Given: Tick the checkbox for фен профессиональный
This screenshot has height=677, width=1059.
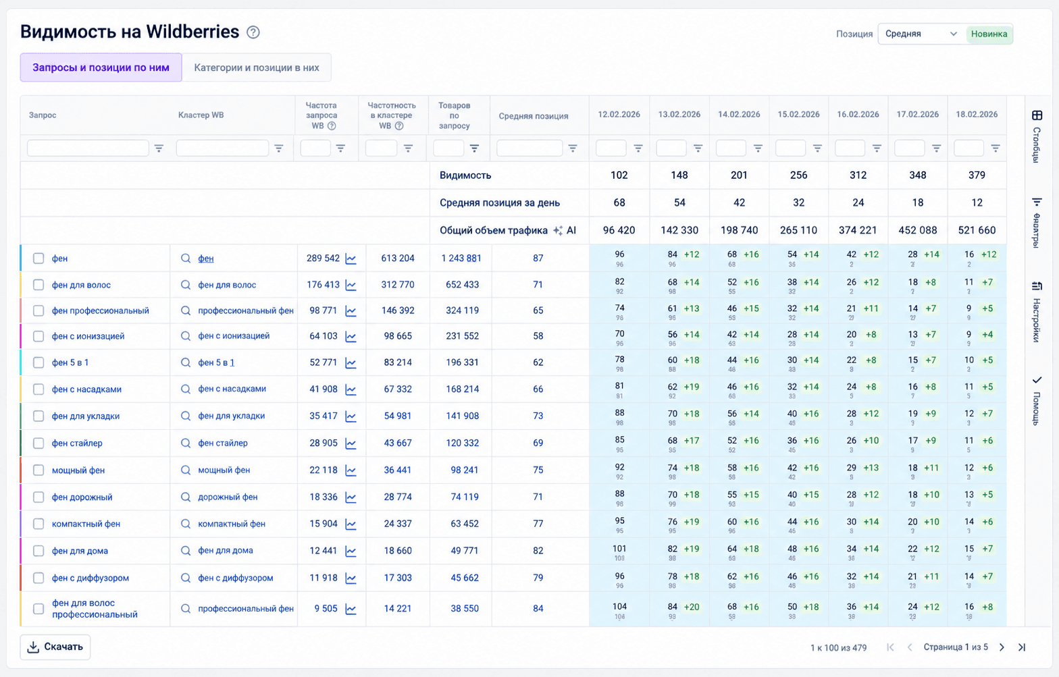Looking at the screenshot, I should tap(38, 310).
